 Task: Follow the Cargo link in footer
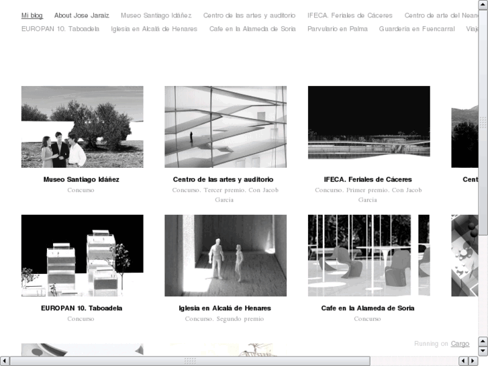(460, 344)
